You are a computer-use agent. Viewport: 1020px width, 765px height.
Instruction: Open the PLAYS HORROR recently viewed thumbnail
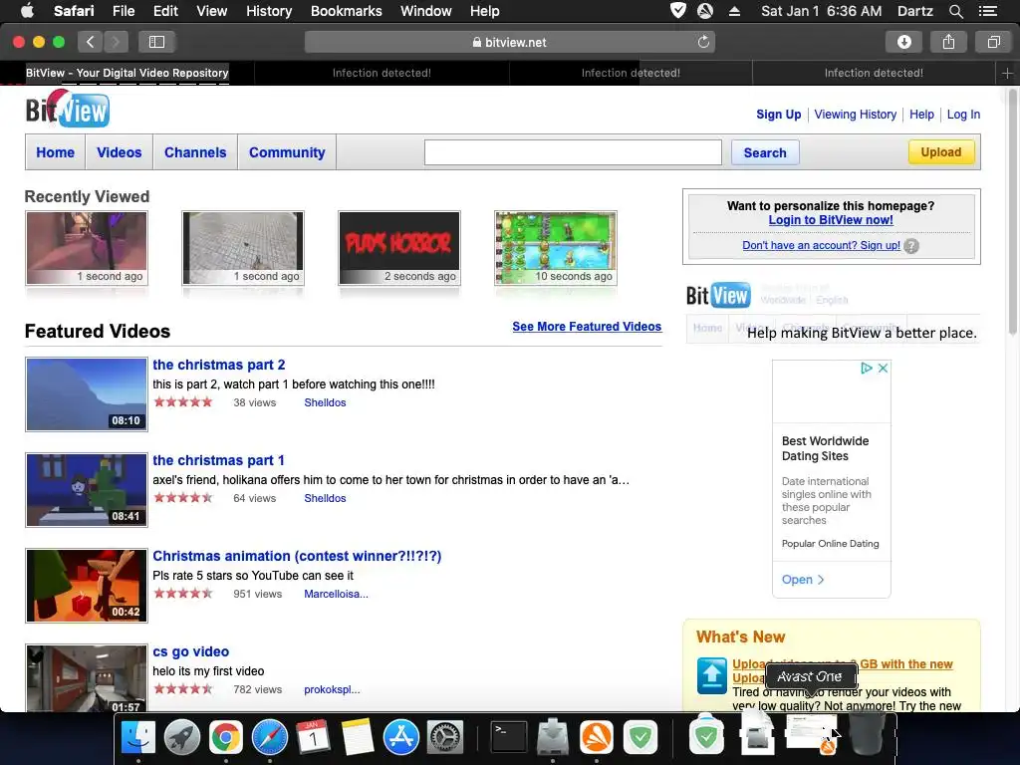[x=399, y=248]
